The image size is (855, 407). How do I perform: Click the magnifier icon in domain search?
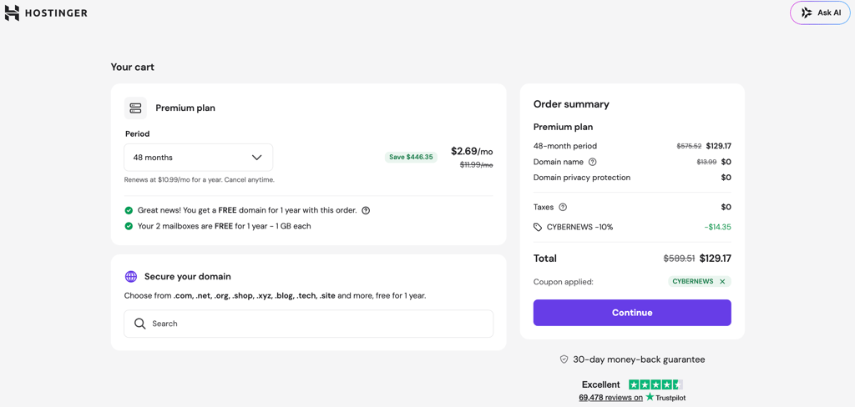coord(140,324)
